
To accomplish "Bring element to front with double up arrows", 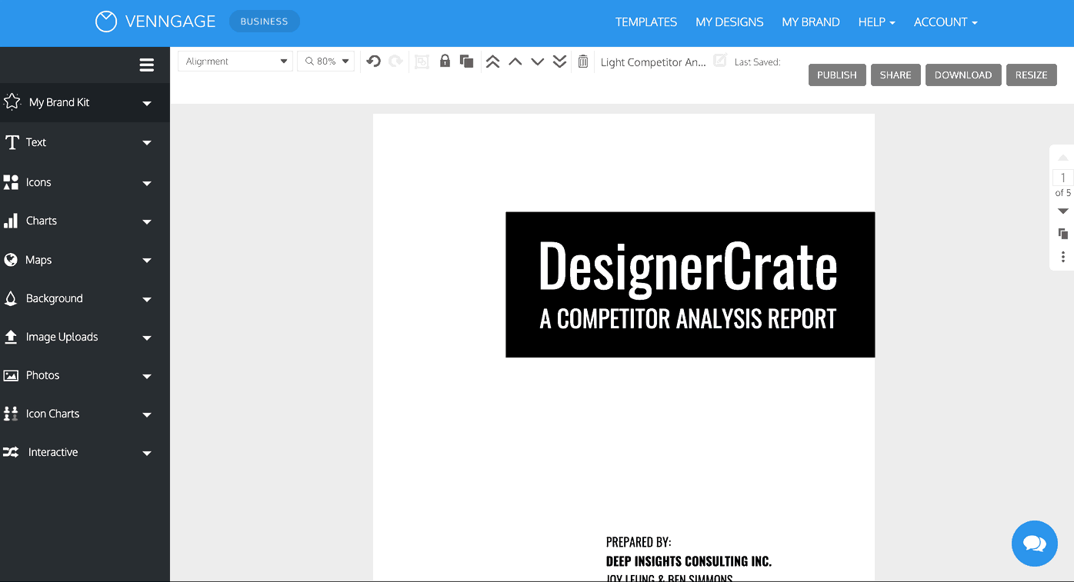I will point(493,62).
